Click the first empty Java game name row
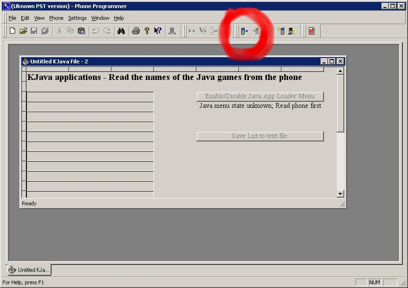Viewport: 408px width, 288px height. [x=90, y=96]
